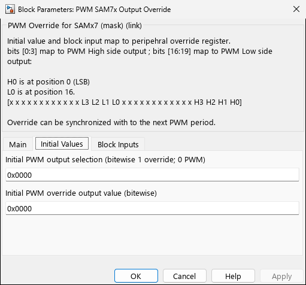
Task: Confirm with the OK button
Action: (x=136, y=276)
